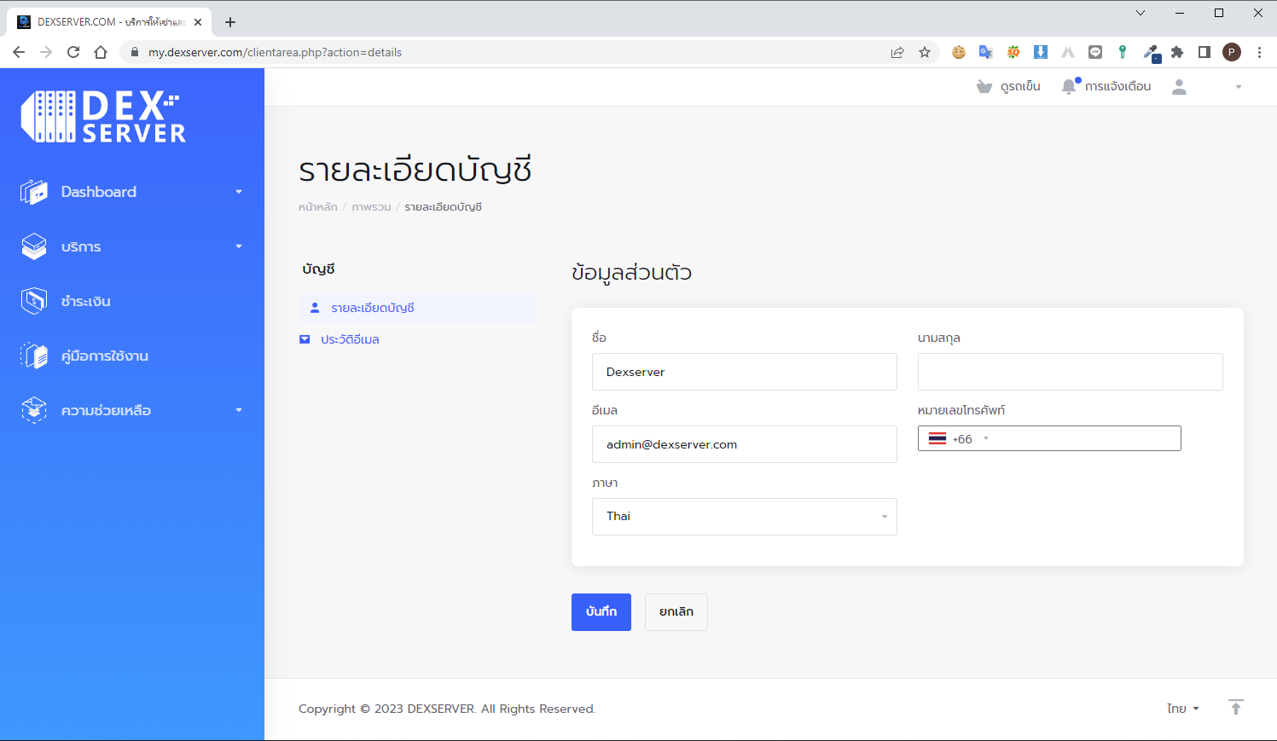Click the บริการ services icon
The width and height of the screenshot is (1277, 741).
click(x=34, y=246)
